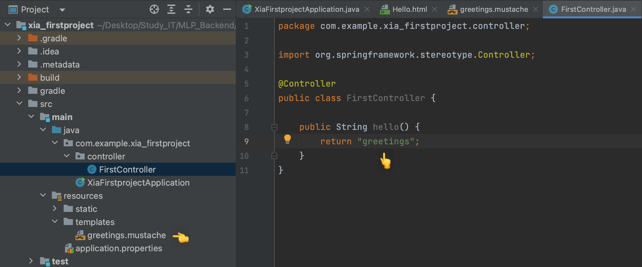
Task: Click the test folder icon
Action: tap(45, 261)
